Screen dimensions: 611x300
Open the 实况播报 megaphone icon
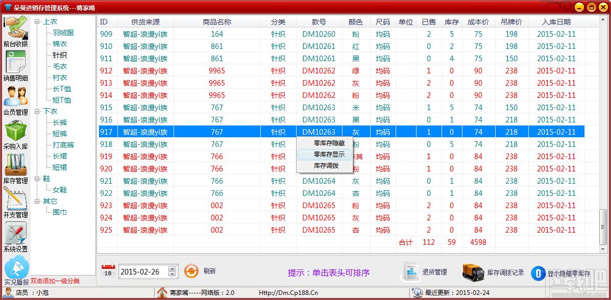[15, 267]
